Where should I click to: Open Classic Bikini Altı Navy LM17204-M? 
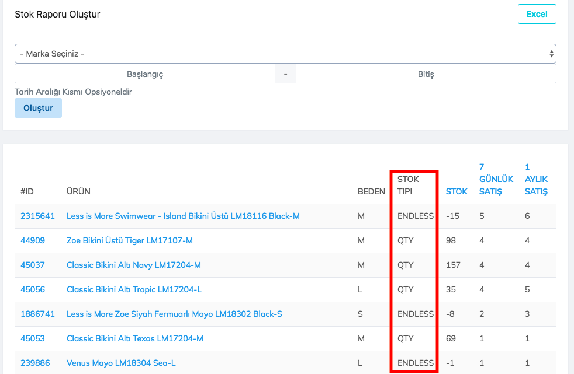coord(134,265)
